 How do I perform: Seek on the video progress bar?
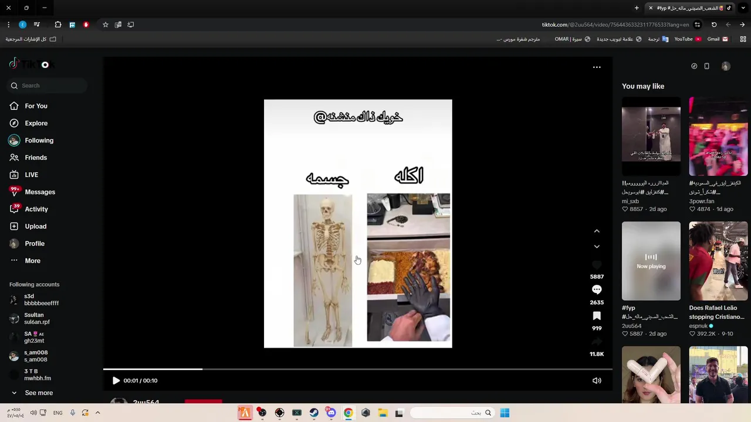coord(358,369)
